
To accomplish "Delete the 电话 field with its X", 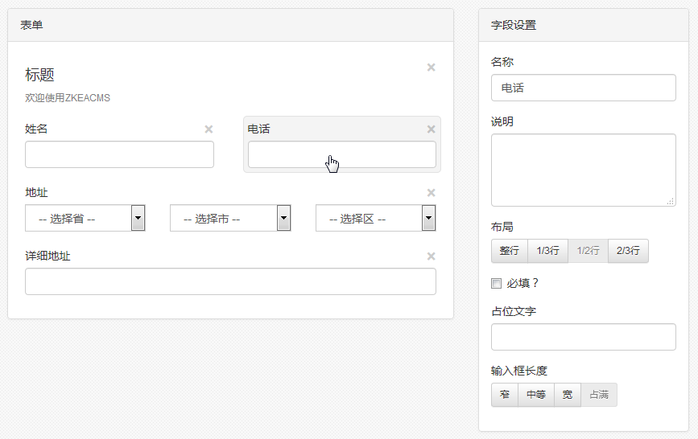I will (431, 129).
